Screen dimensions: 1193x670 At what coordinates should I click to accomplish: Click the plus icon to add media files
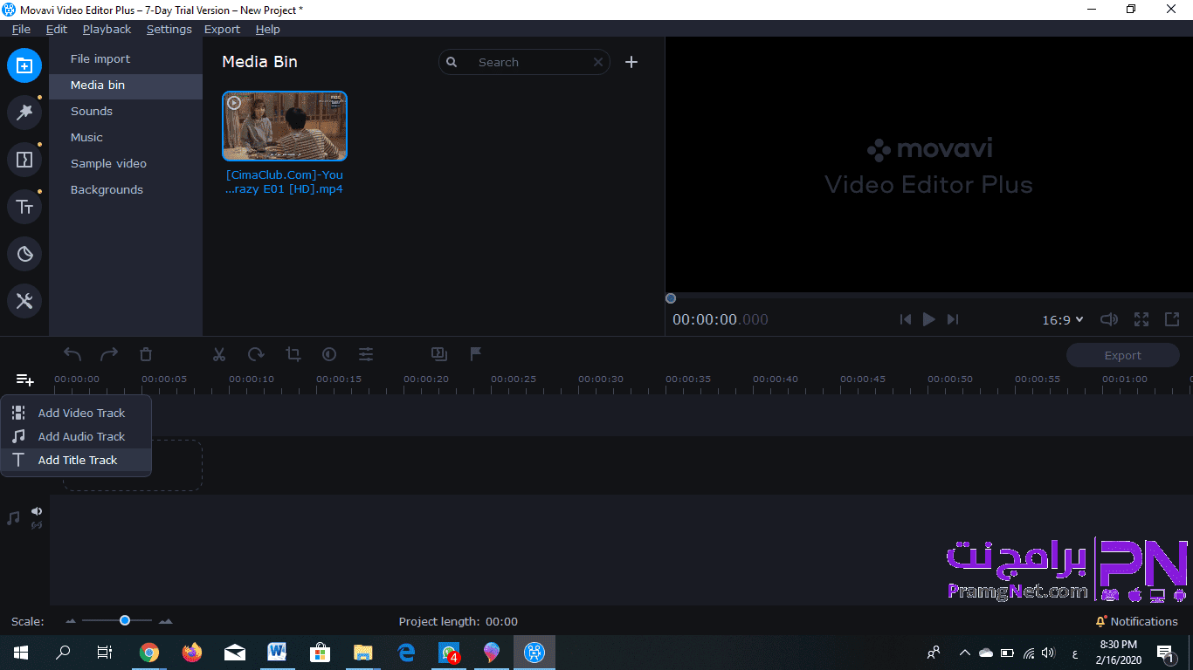pos(631,62)
